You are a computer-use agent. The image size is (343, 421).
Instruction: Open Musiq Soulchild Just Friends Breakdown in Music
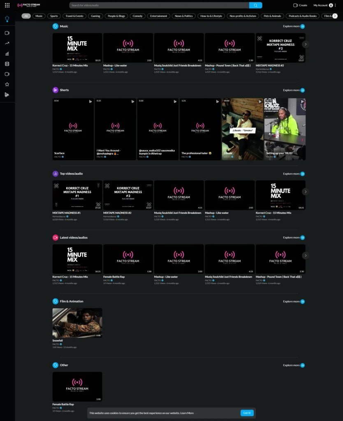click(178, 48)
